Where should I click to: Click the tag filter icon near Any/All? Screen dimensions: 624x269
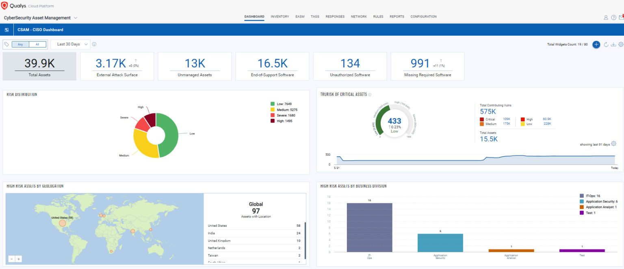pyautogui.click(x=7, y=44)
